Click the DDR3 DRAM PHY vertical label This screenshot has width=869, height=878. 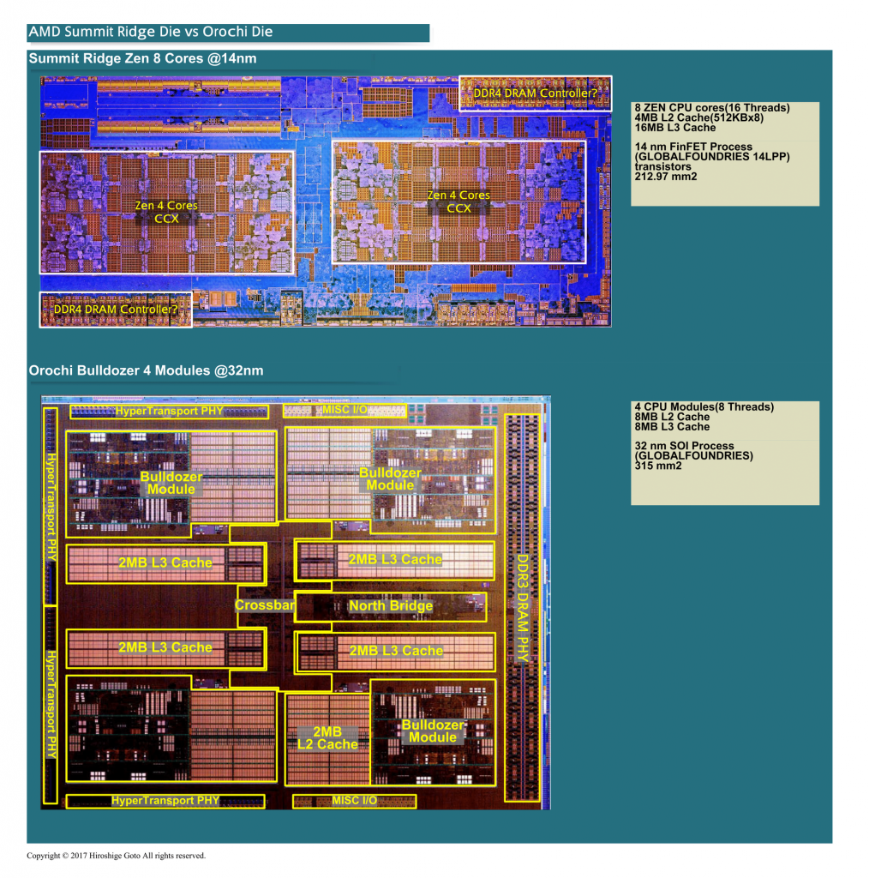[x=522, y=608]
